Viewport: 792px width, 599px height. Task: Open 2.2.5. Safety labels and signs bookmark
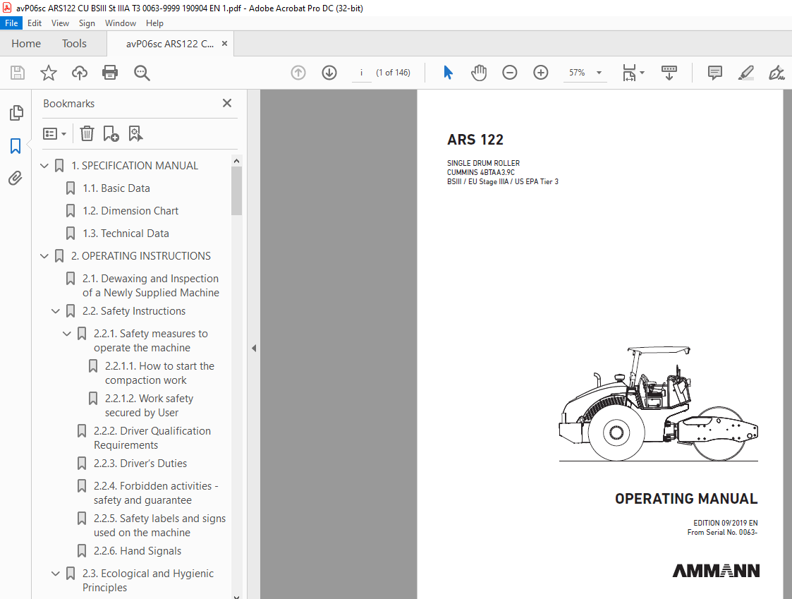tap(159, 525)
